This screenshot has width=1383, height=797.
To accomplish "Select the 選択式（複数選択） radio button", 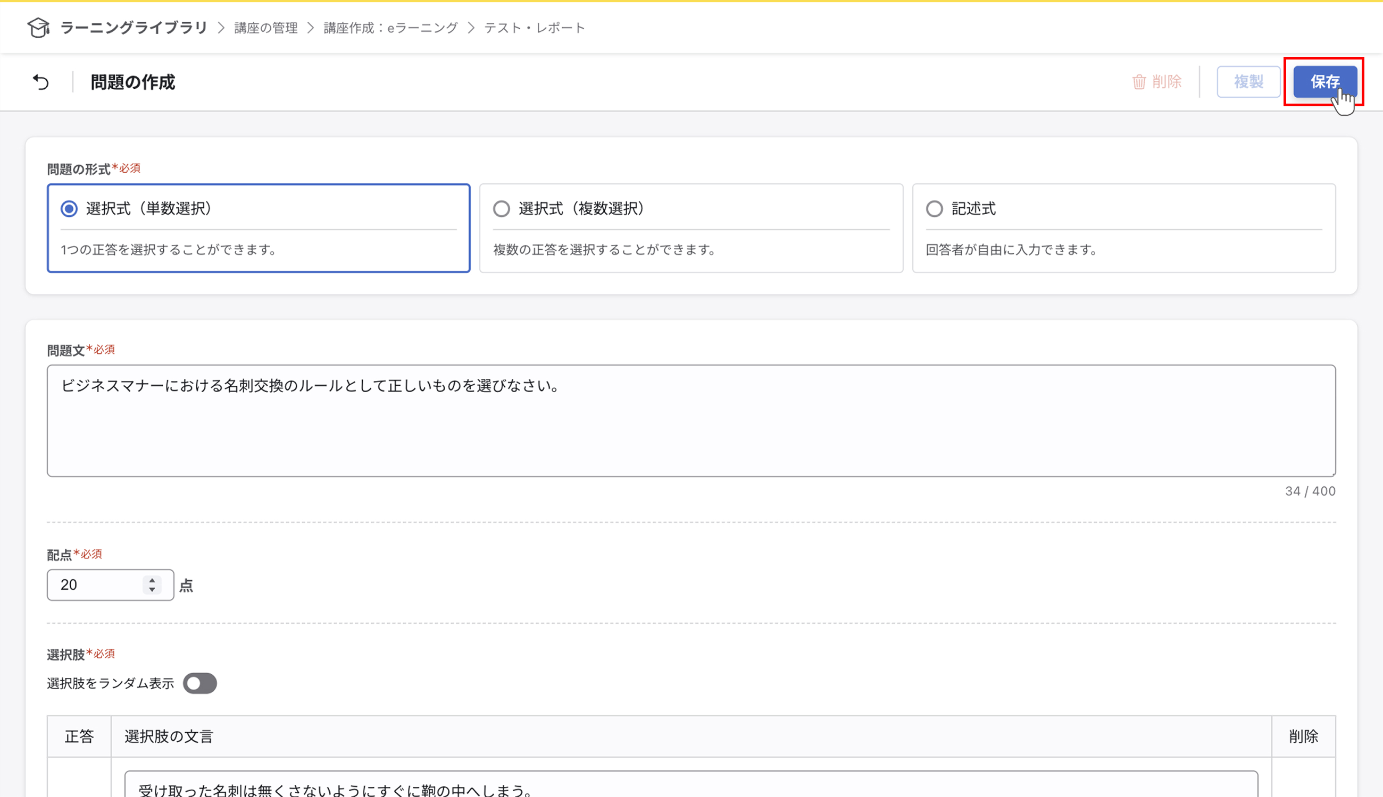I will pos(502,209).
